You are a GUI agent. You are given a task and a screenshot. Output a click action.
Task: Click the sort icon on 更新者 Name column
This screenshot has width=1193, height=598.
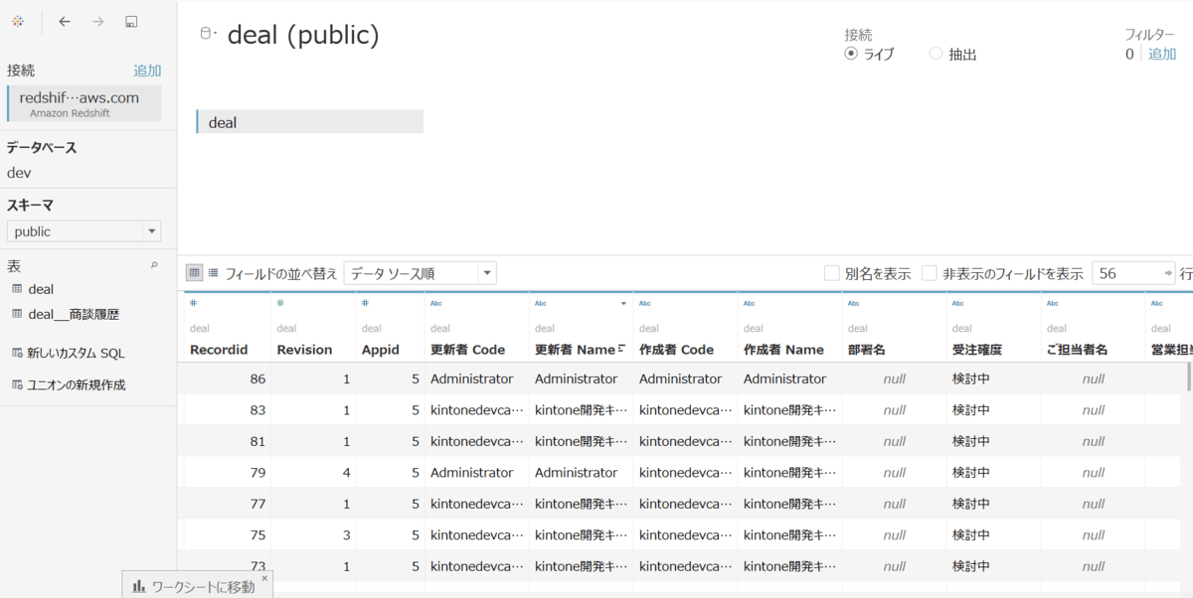(x=622, y=350)
